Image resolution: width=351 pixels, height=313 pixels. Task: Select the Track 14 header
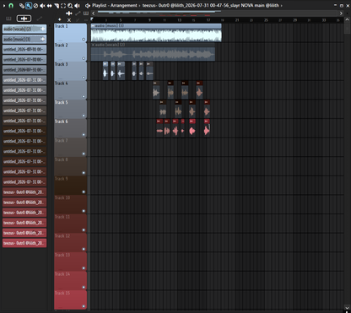click(70, 281)
